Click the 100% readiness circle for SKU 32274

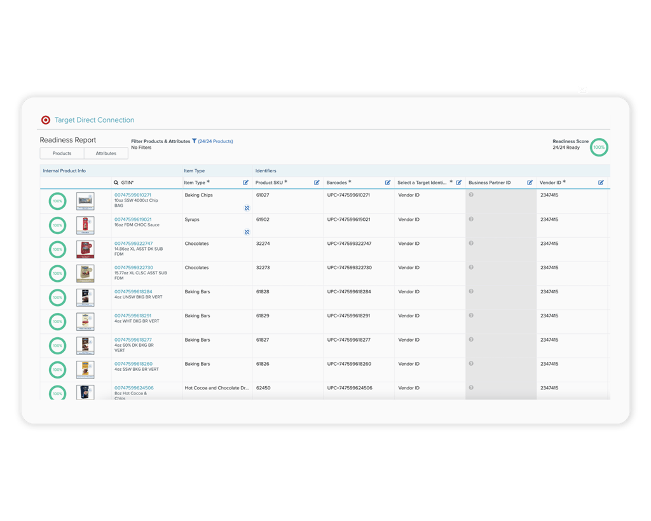[58, 249]
